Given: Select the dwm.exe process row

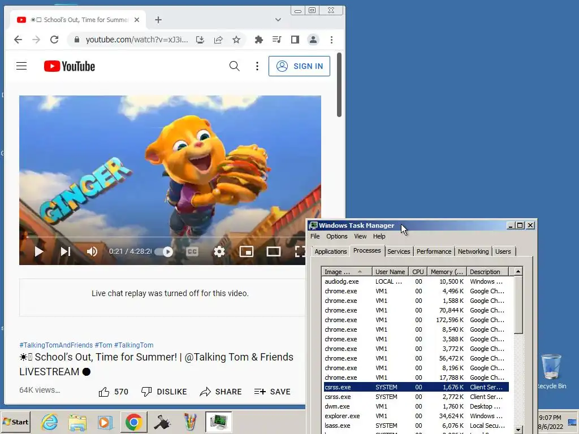Looking at the screenshot, I should [416, 406].
